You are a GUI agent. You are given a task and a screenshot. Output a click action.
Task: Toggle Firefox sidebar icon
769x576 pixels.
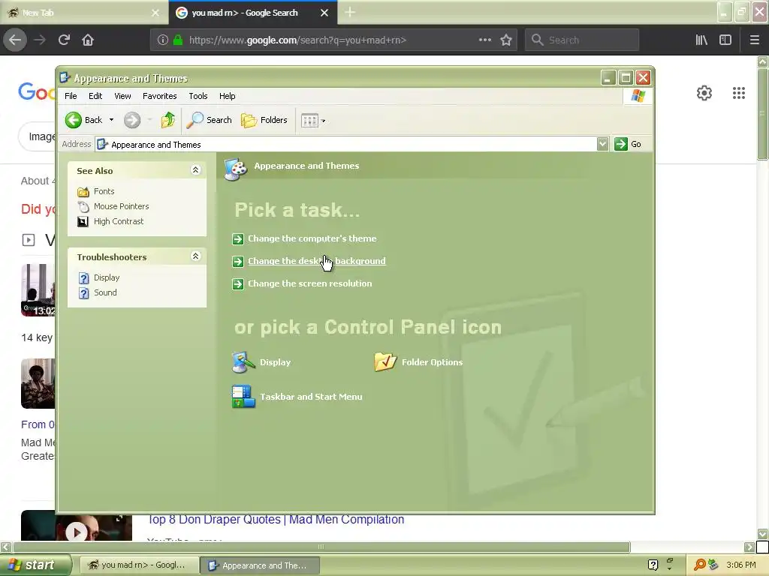[725, 40]
